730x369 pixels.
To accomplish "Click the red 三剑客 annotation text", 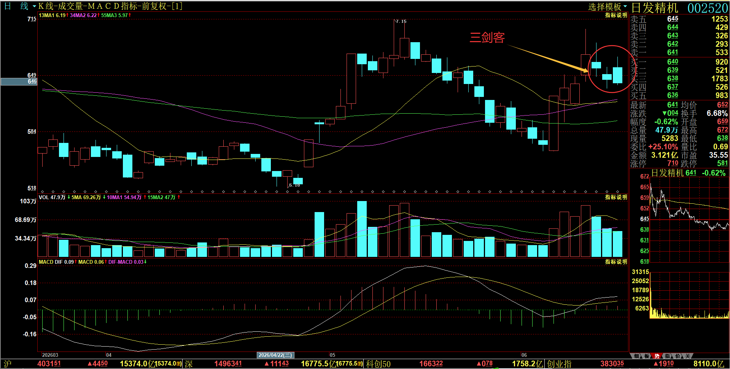I will (x=487, y=37).
